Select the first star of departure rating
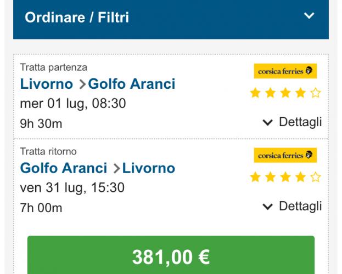 click(x=255, y=93)
